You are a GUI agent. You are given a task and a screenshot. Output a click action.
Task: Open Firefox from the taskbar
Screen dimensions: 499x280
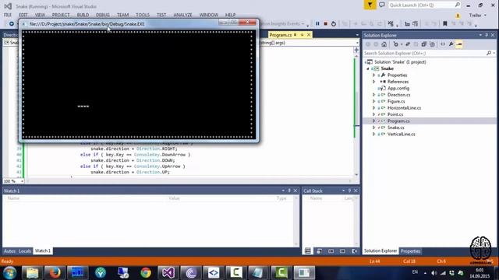click(x=55, y=273)
